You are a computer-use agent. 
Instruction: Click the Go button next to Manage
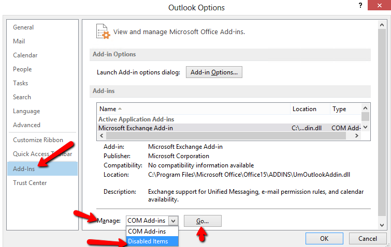pos(202,221)
